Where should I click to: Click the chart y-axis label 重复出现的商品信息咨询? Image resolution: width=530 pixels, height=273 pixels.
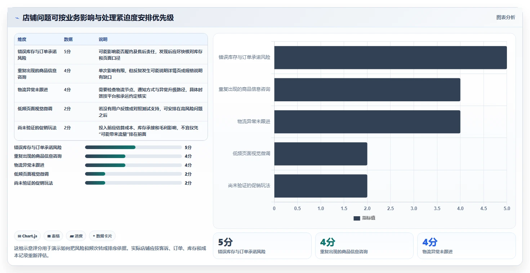coord(244,89)
